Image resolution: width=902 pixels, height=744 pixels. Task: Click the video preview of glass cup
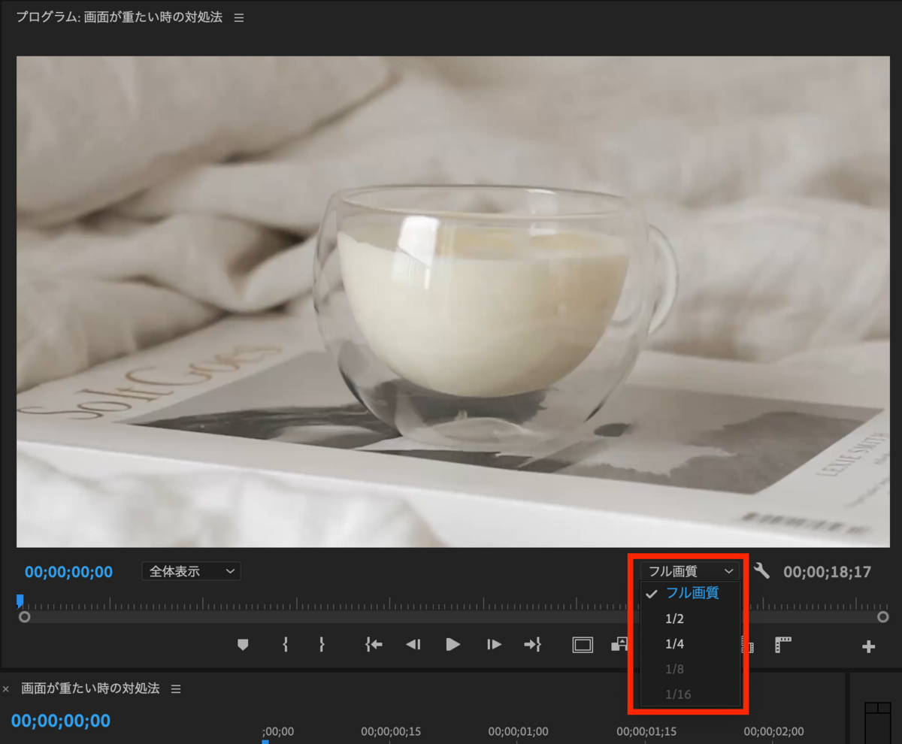(453, 301)
